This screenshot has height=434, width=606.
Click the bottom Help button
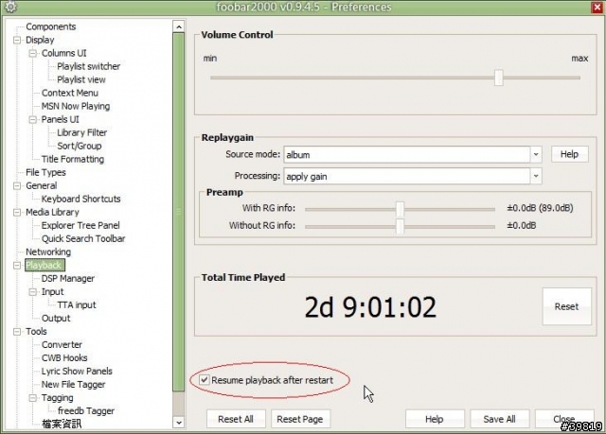[435, 419]
